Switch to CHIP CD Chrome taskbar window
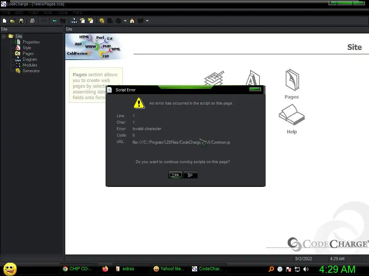 coord(78,269)
